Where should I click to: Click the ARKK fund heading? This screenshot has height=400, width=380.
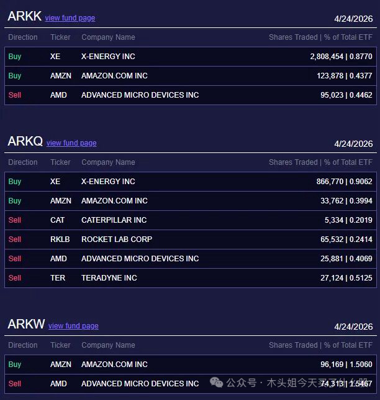point(24,17)
